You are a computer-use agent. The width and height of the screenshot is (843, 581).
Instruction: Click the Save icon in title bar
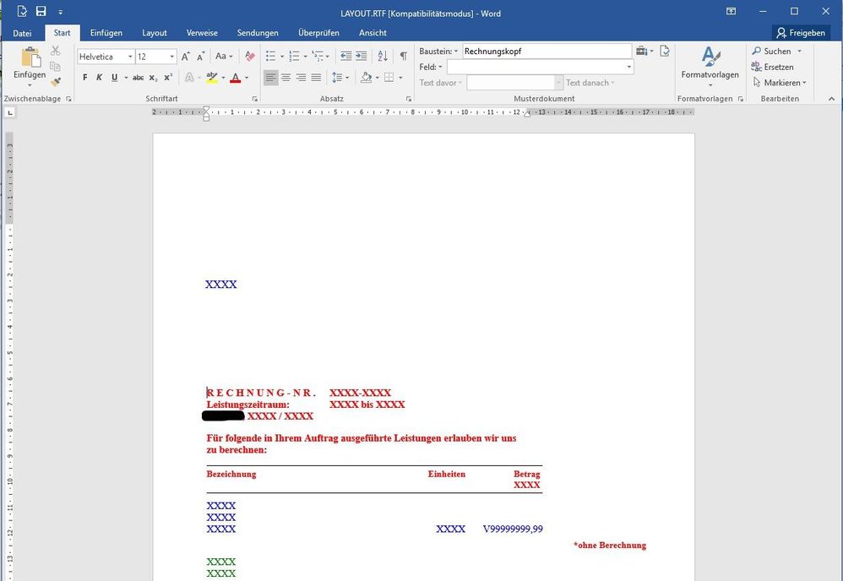pos(41,12)
